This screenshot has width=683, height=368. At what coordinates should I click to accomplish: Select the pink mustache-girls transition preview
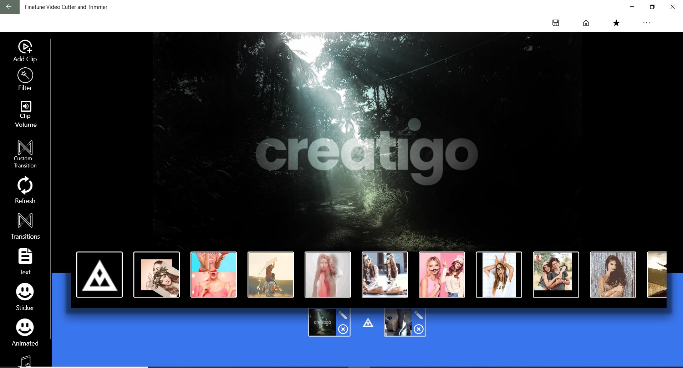point(441,274)
